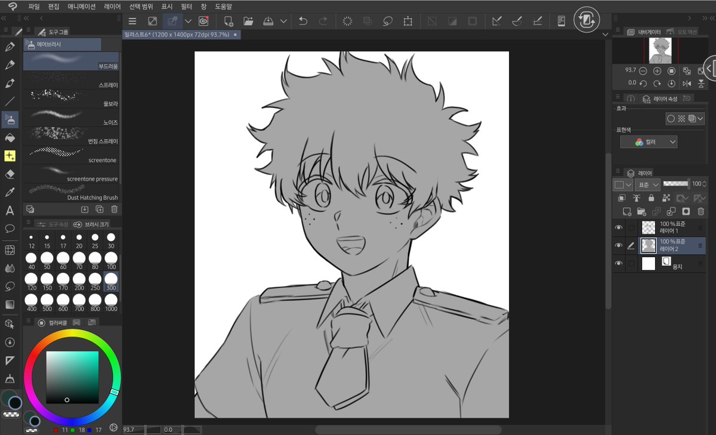Expand dropdown arrow next to Save icon
This screenshot has width=716, height=435.
click(283, 21)
